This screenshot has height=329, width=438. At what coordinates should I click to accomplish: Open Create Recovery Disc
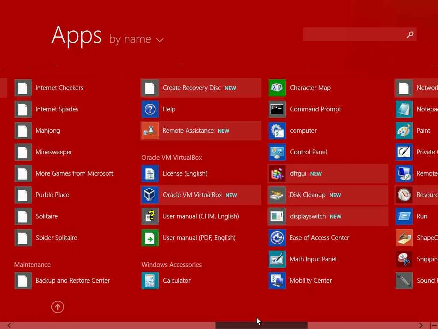201,88
